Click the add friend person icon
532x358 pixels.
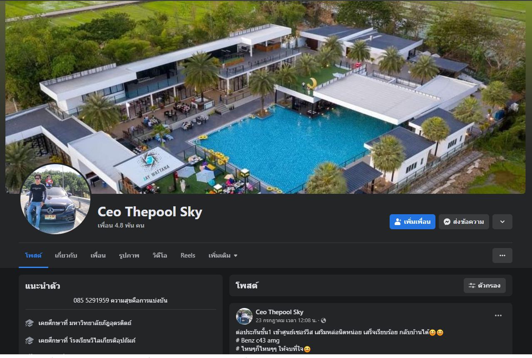pos(398,222)
